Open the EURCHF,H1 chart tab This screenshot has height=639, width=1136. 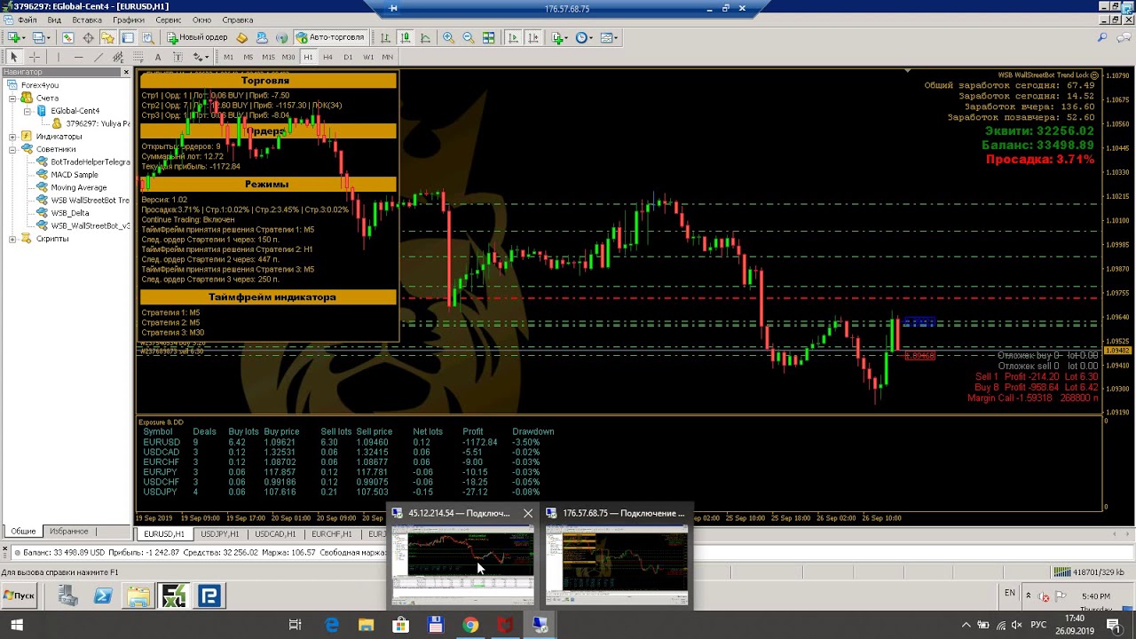point(331,534)
